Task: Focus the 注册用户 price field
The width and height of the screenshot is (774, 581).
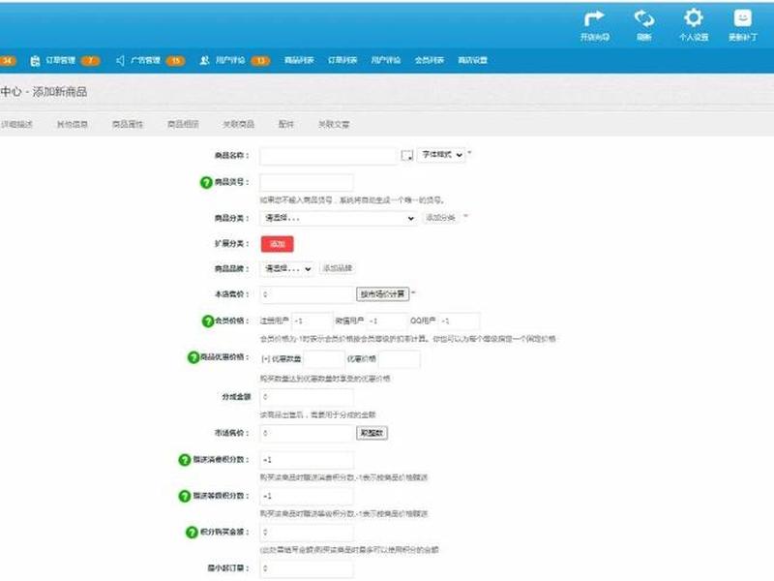Action: pos(312,321)
